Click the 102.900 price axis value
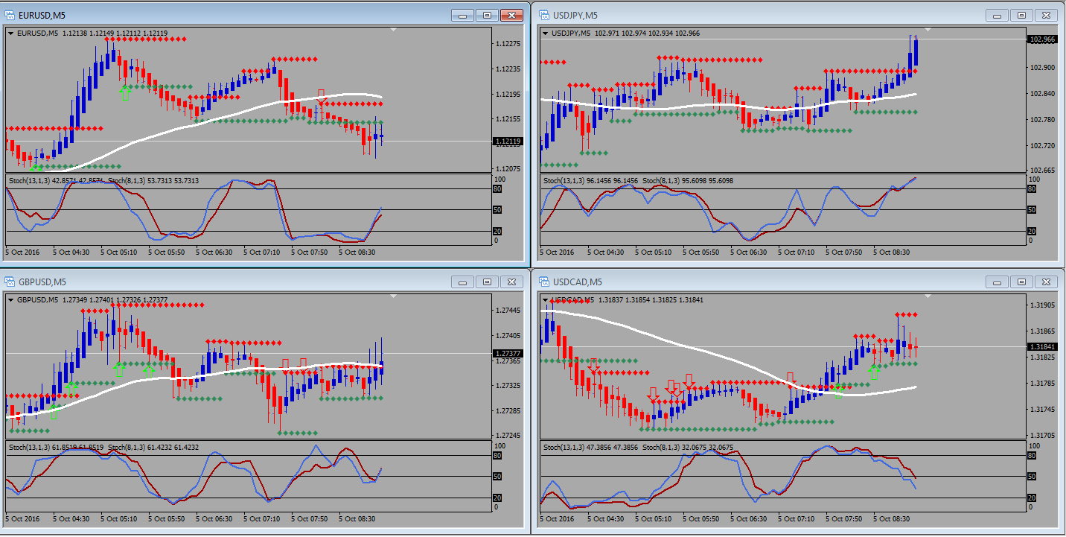The width and height of the screenshot is (1066, 537). (1041, 68)
